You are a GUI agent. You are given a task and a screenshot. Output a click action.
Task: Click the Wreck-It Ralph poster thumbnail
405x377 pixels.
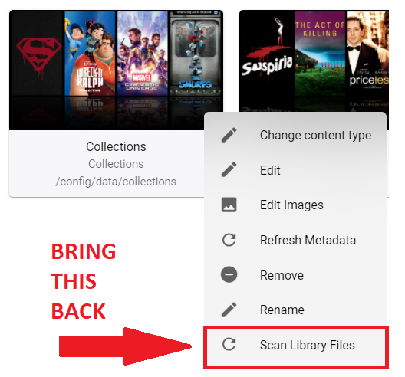click(90, 53)
